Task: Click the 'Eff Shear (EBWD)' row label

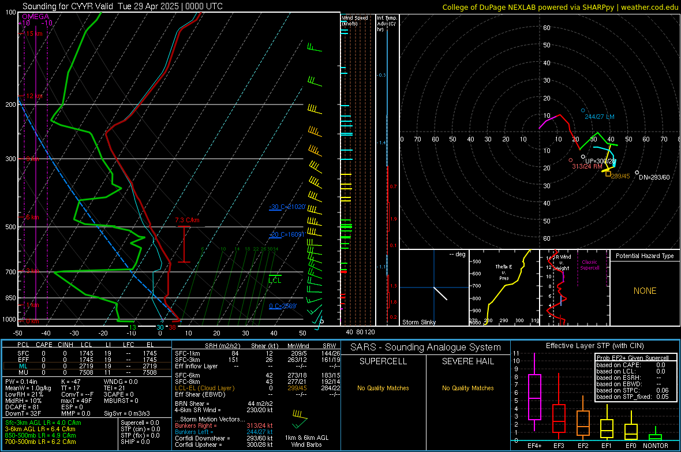Action: click(200, 394)
